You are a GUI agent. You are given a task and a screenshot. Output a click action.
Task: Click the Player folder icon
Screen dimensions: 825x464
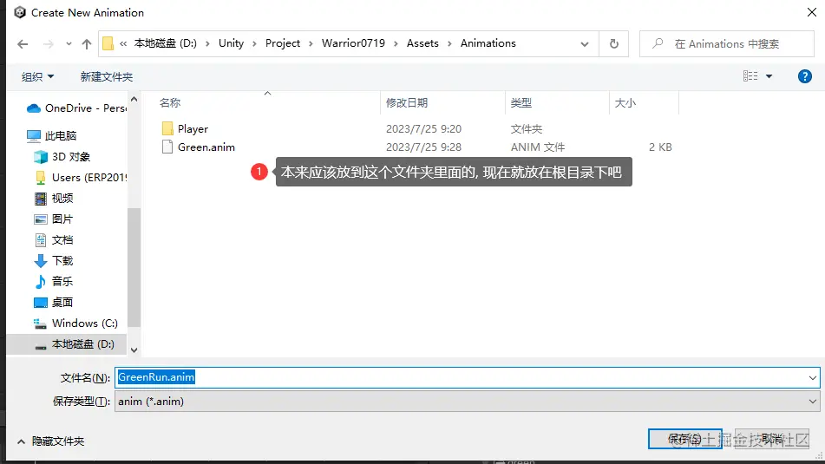tap(167, 128)
